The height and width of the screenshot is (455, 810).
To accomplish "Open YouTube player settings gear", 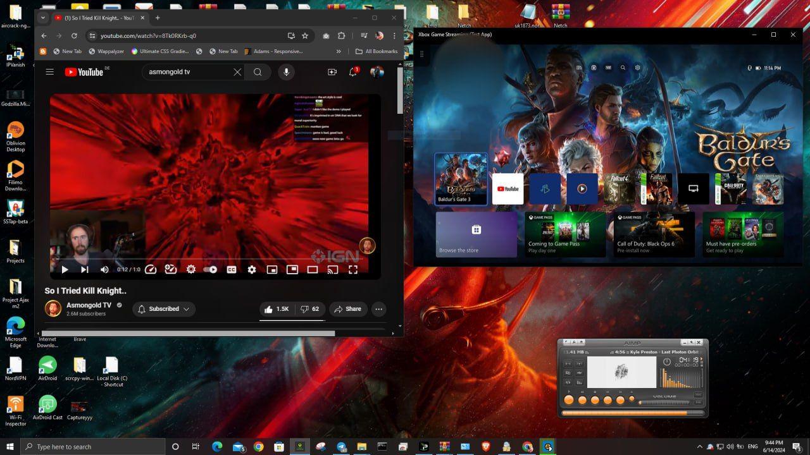I will pos(252,270).
